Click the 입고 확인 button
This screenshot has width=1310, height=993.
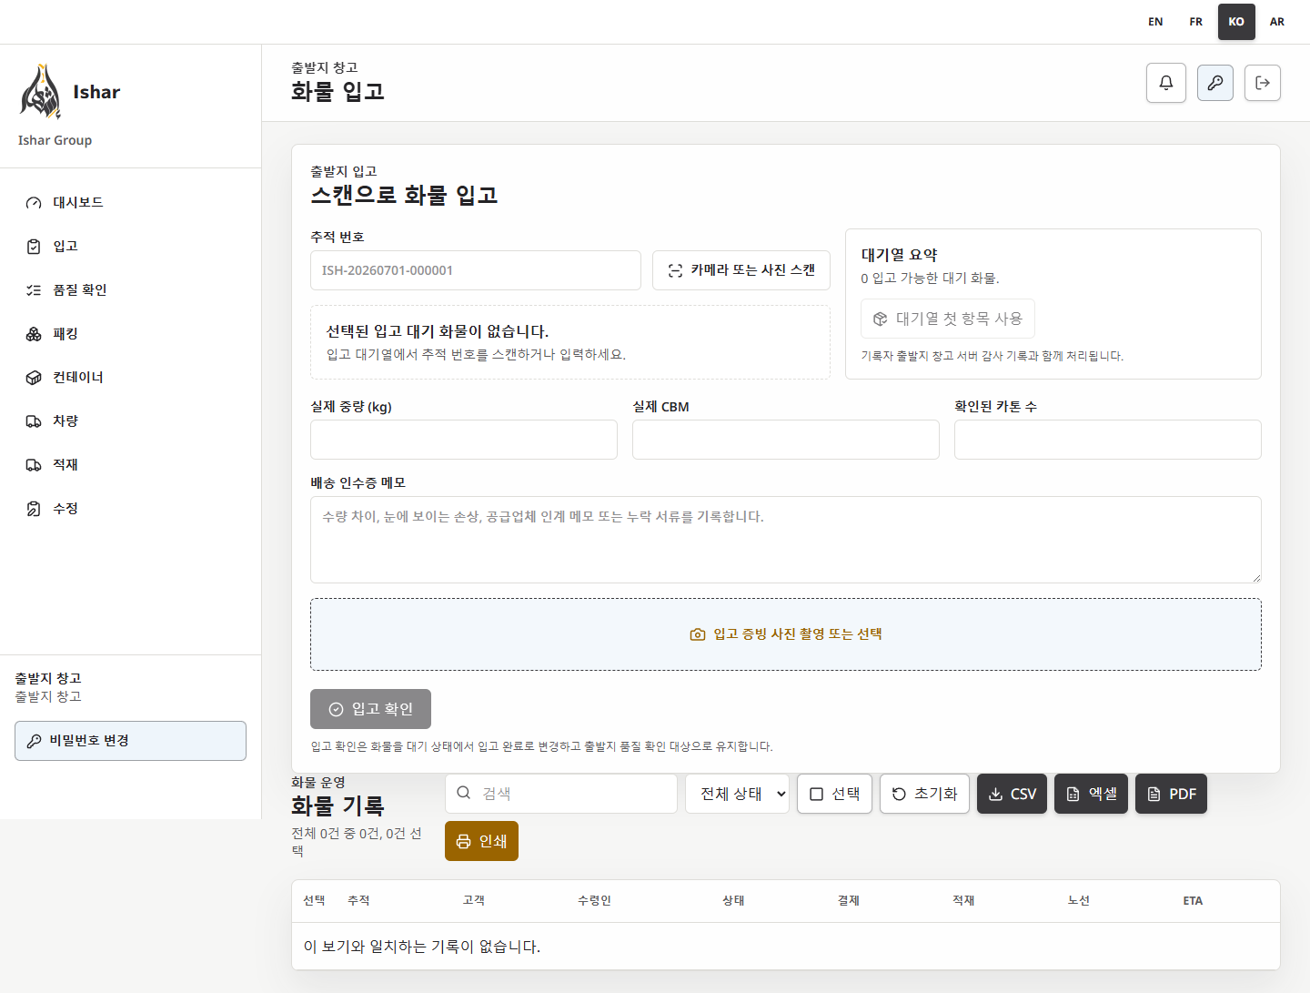(370, 709)
